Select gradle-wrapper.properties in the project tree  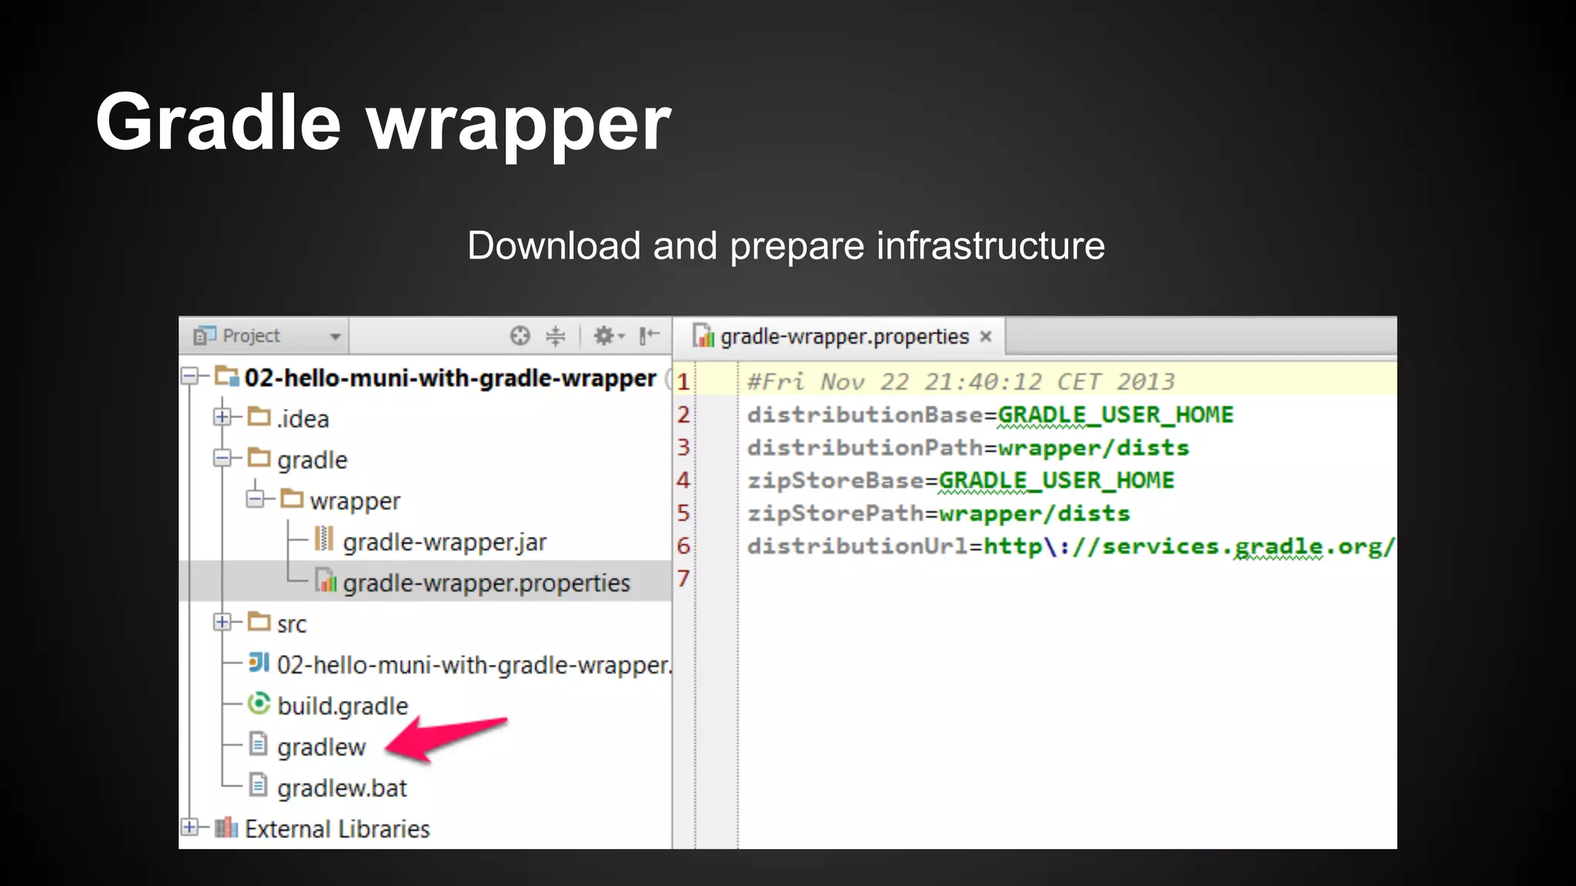(x=486, y=583)
